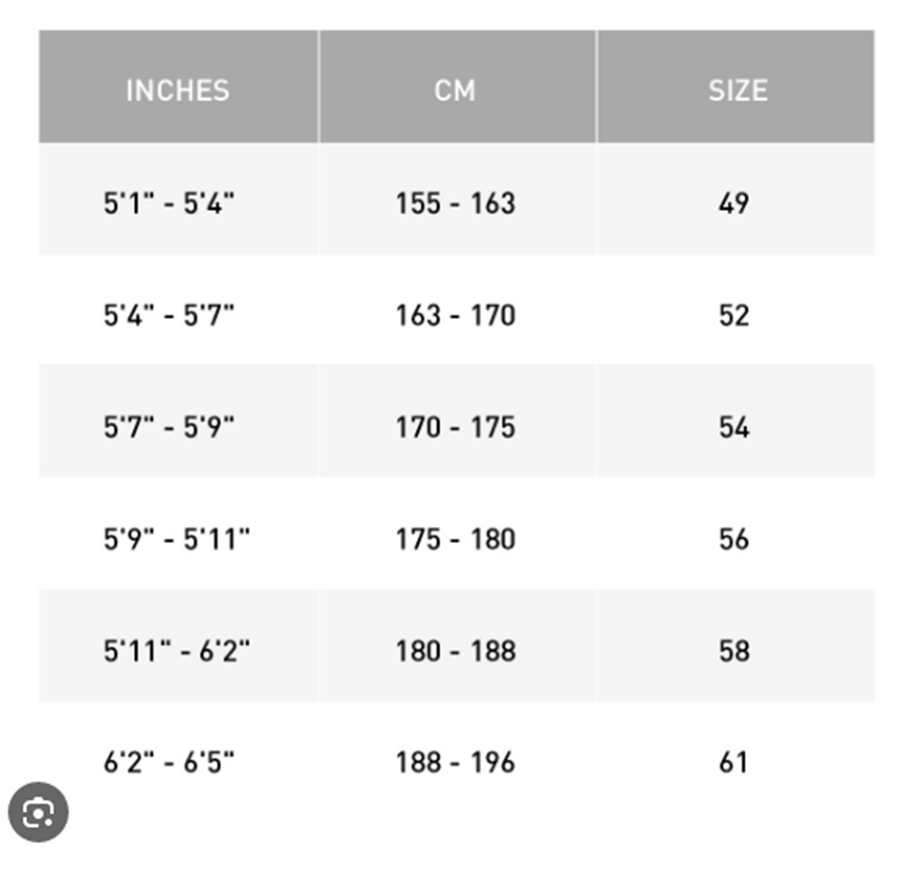Image resolution: width=899 pixels, height=880 pixels.
Task: Click size 49 in the table
Action: pos(734,203)
